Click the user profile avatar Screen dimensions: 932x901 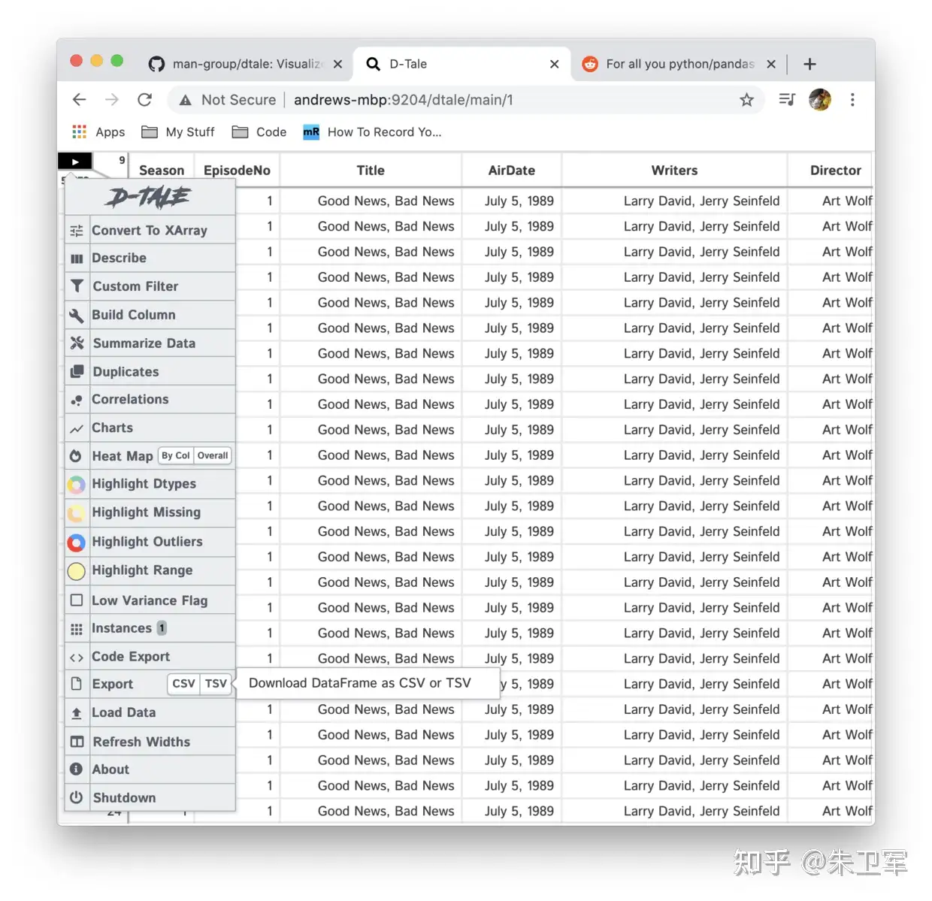coord(820,99)
